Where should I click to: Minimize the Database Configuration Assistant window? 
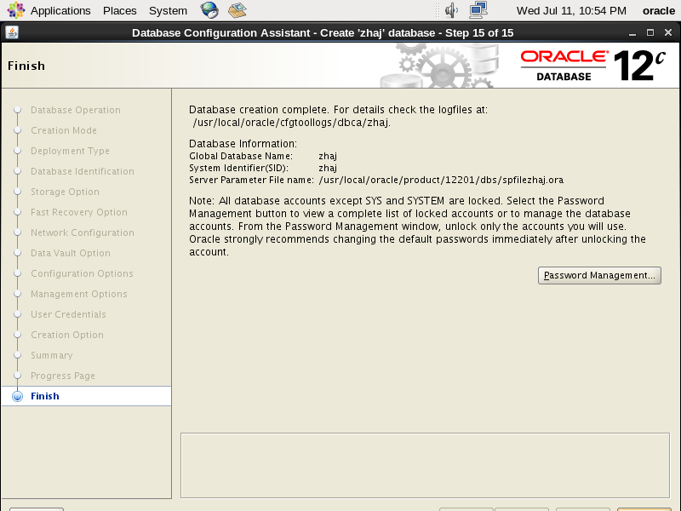pos(632,33)
